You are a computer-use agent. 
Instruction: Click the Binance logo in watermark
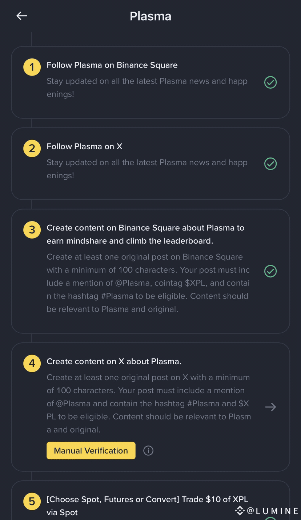(240, 511)
